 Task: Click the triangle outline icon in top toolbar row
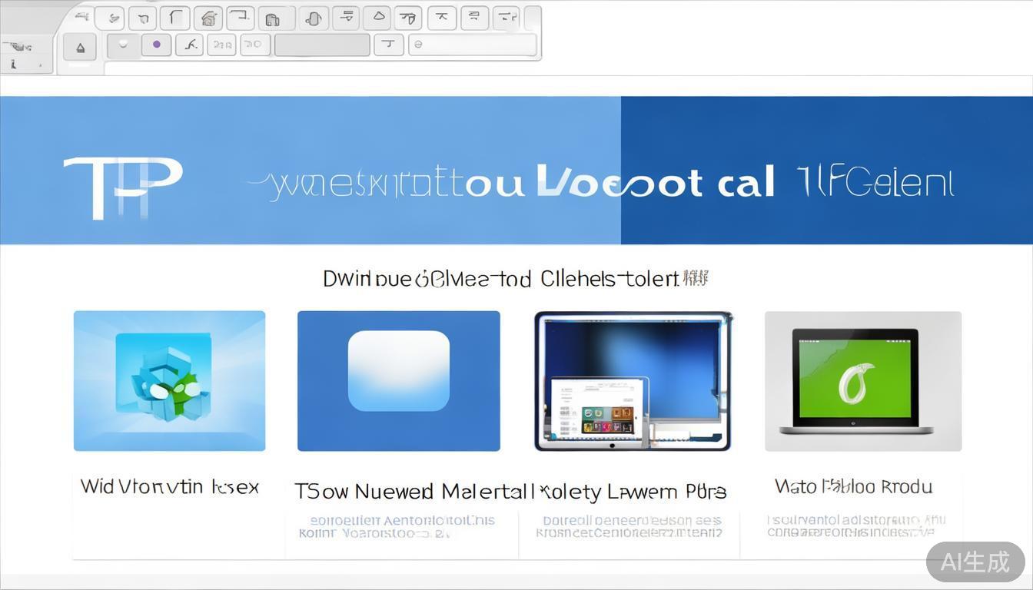point(377,17)
